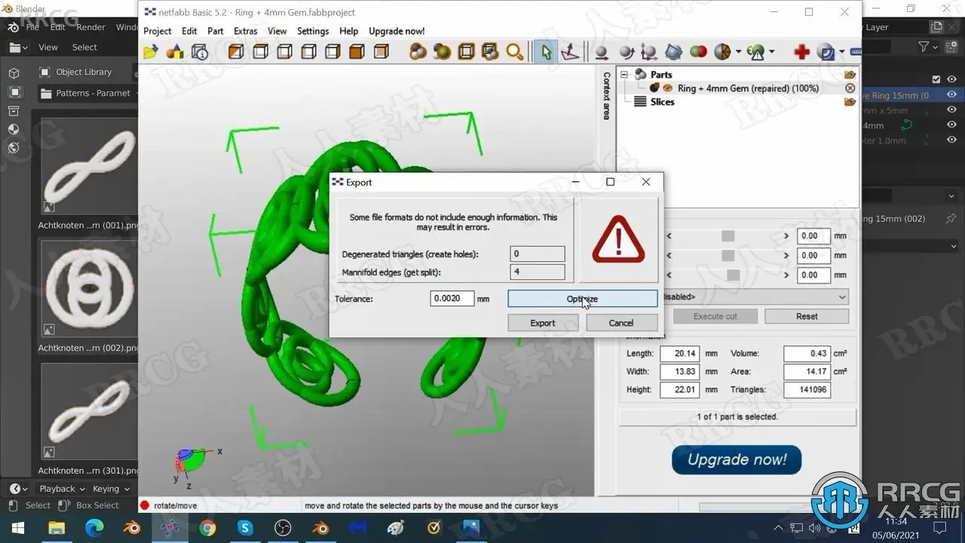The height and width of the screenshot is (543, 965).
Task: Click the magnifying glass zoom icon
Action: pos(515,52)
